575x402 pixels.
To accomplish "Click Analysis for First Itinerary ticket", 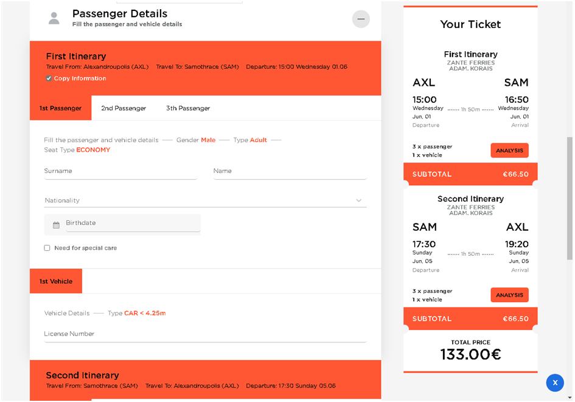I will 509,150.
